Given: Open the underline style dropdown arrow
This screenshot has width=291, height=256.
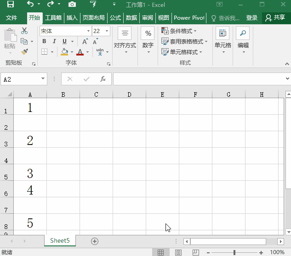Looking at the screenshot, I should [x=72, y=41].
